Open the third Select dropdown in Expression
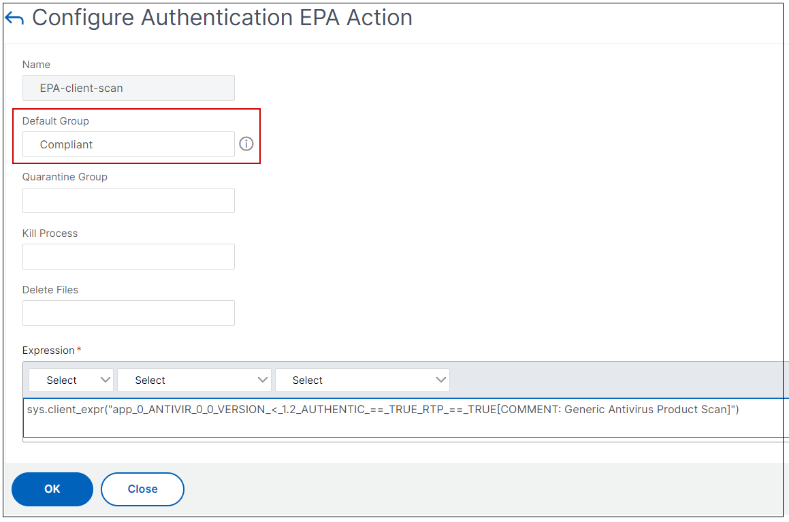This screenshot has height=522, width=789. [x=362, y=380]
